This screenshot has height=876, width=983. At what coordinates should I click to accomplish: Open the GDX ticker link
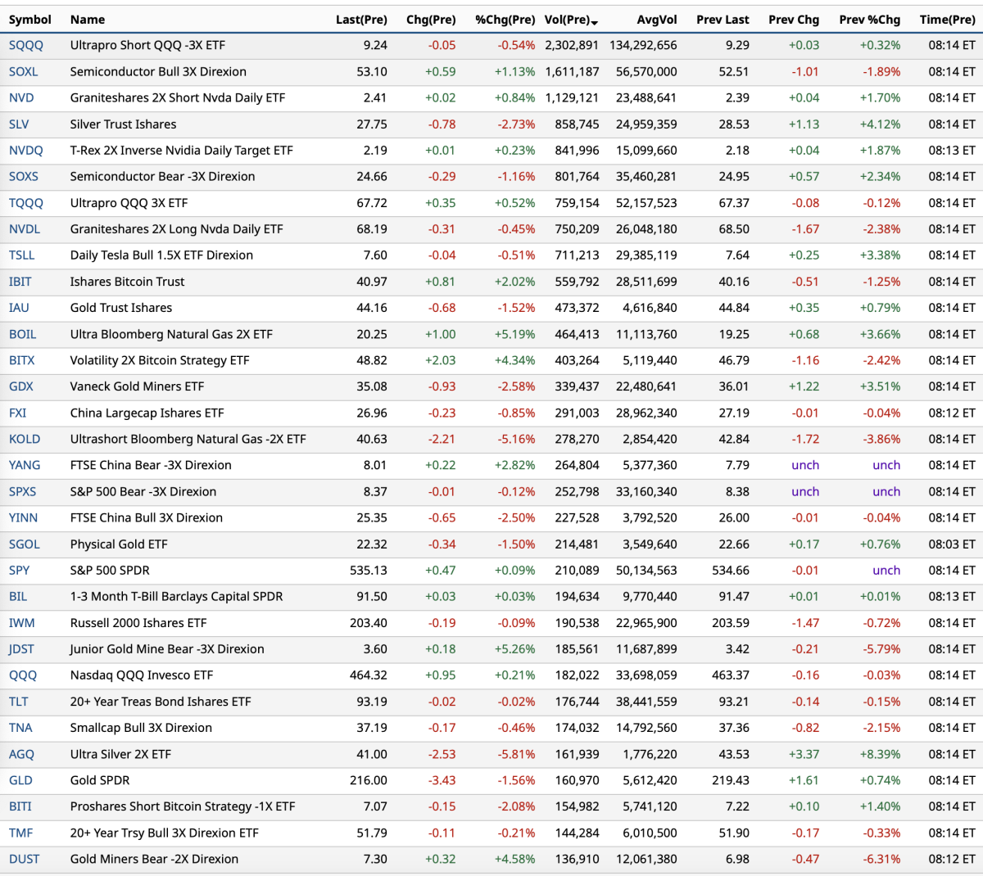[x=21, y=386]
